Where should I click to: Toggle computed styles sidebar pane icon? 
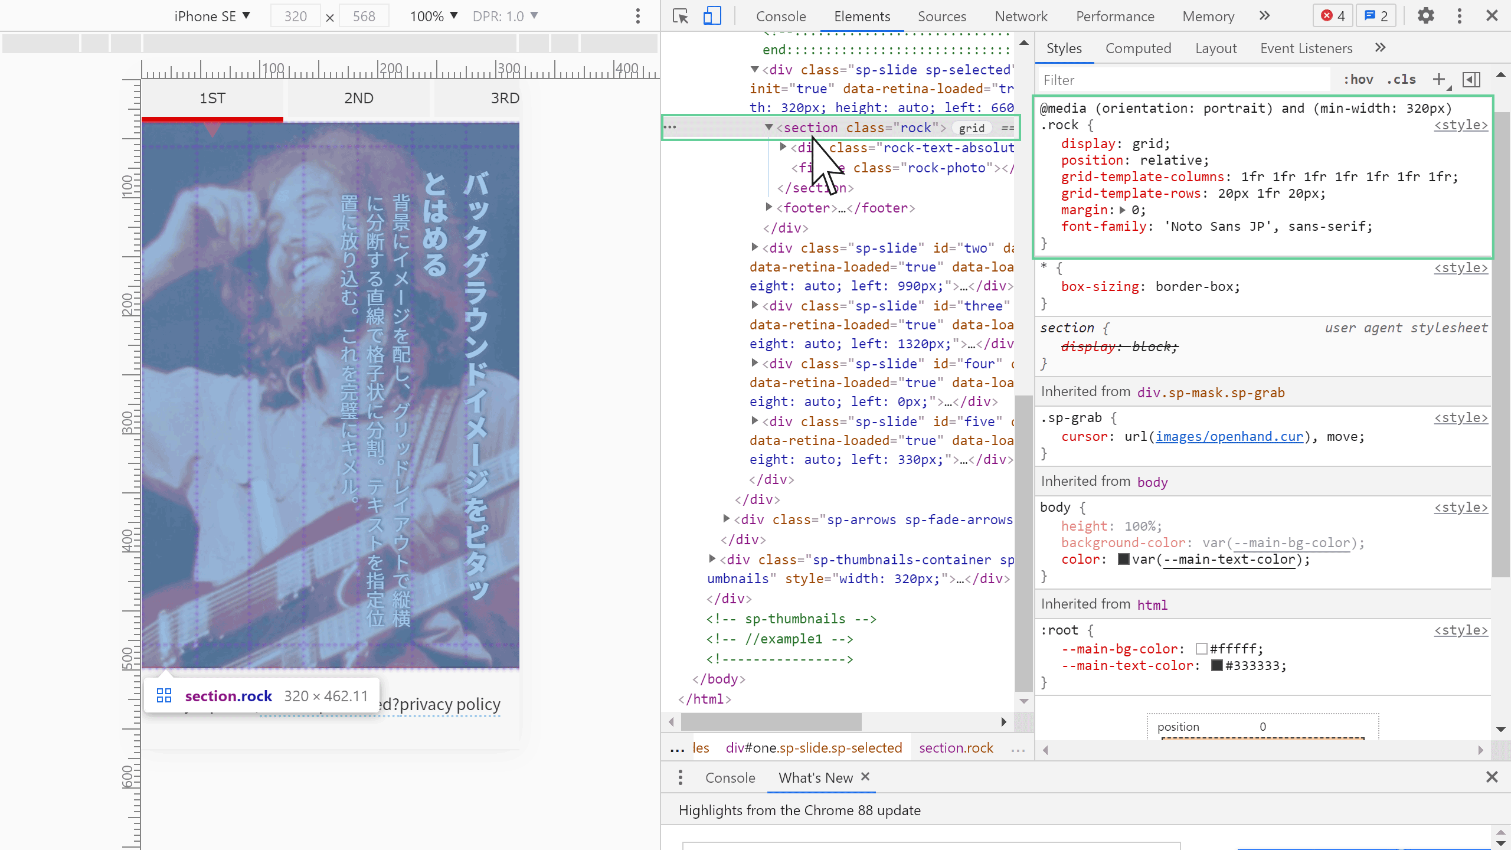pos(1471,79)
